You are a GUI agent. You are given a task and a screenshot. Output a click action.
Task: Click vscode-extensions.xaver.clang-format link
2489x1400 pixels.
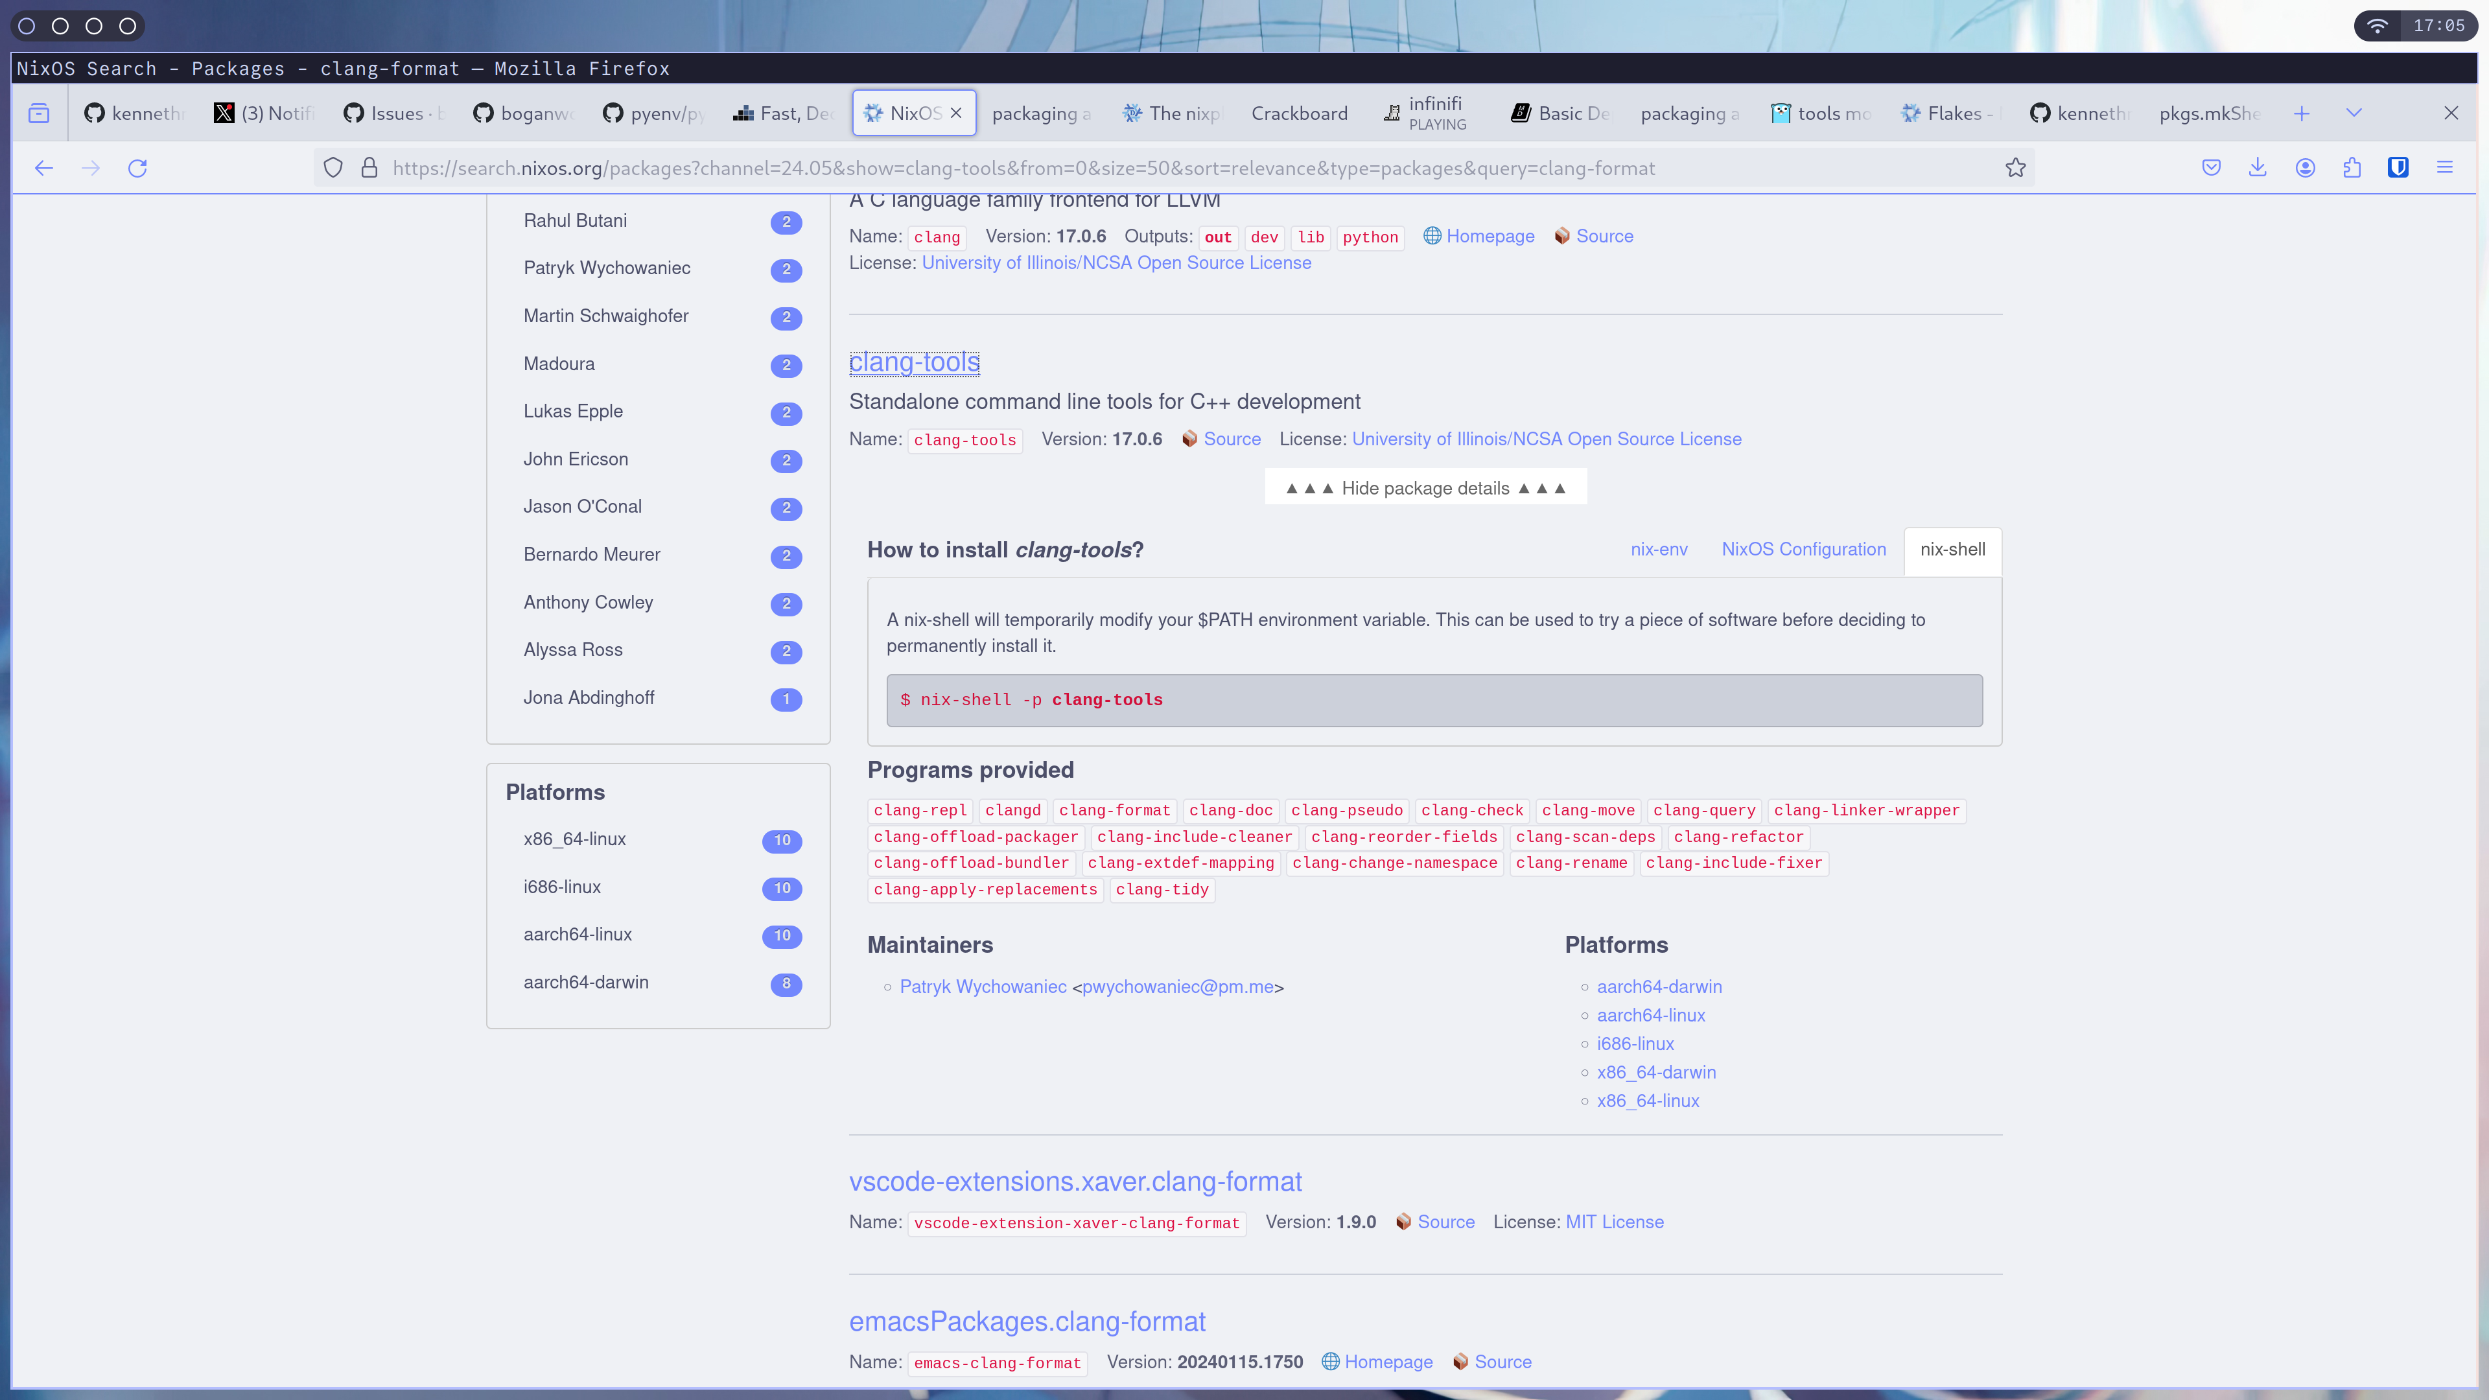(x=1075, y=1181)
